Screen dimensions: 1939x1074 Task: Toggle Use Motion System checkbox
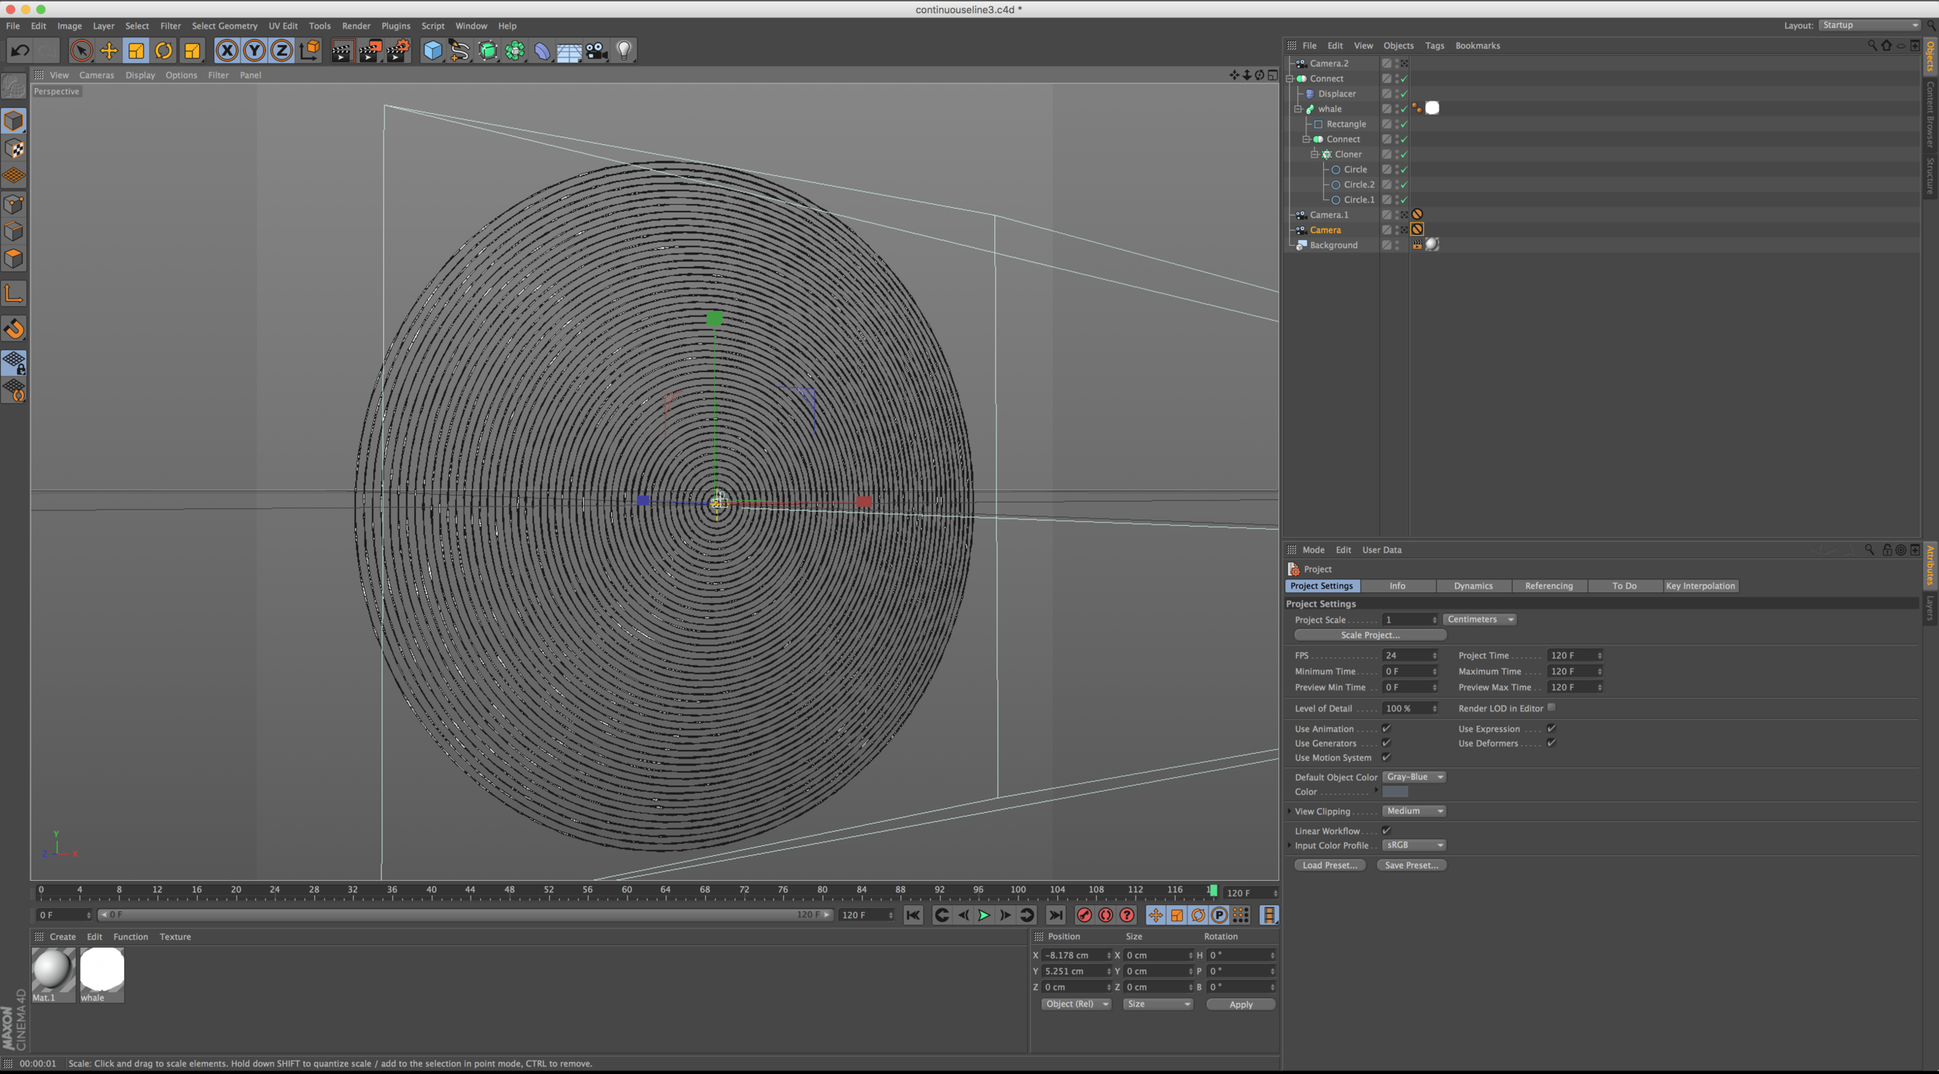(1386, 757)
